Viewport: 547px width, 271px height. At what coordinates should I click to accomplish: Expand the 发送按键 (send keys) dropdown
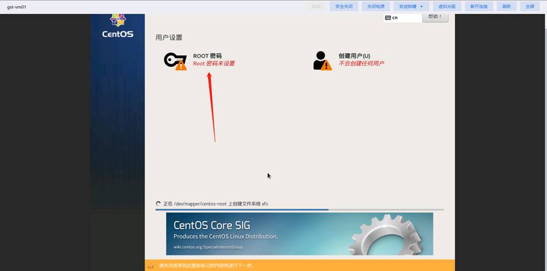point(411,7)
